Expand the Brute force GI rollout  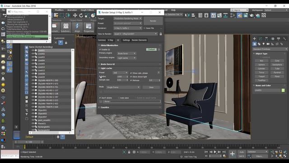click(x=107, y=64)
